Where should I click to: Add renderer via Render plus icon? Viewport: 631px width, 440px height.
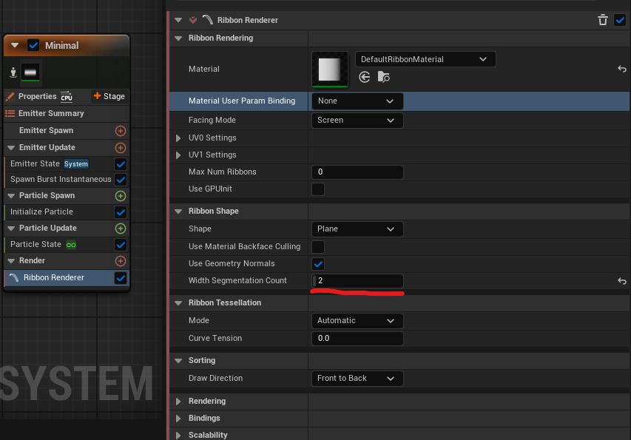coord(121,261)
